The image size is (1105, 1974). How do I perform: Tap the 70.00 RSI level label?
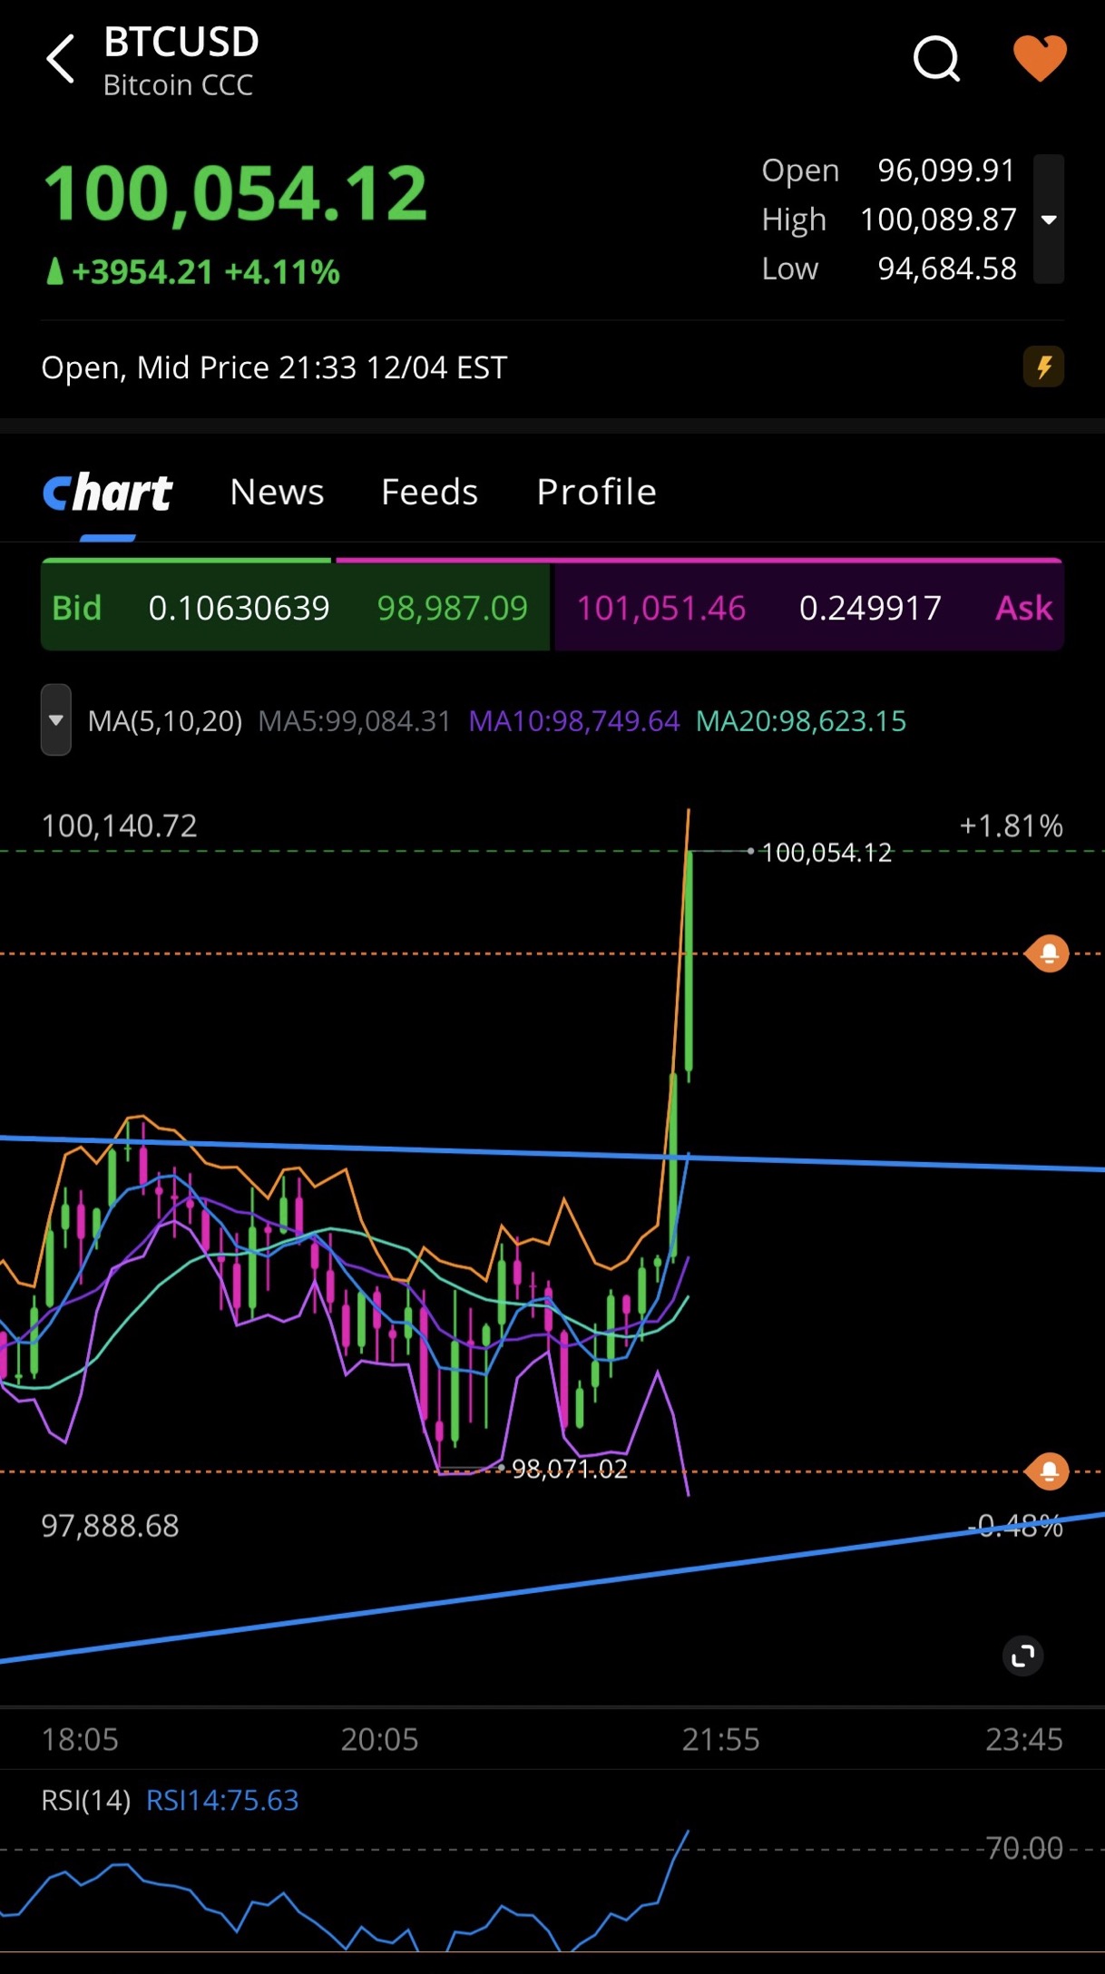tap(1024, 1848)
